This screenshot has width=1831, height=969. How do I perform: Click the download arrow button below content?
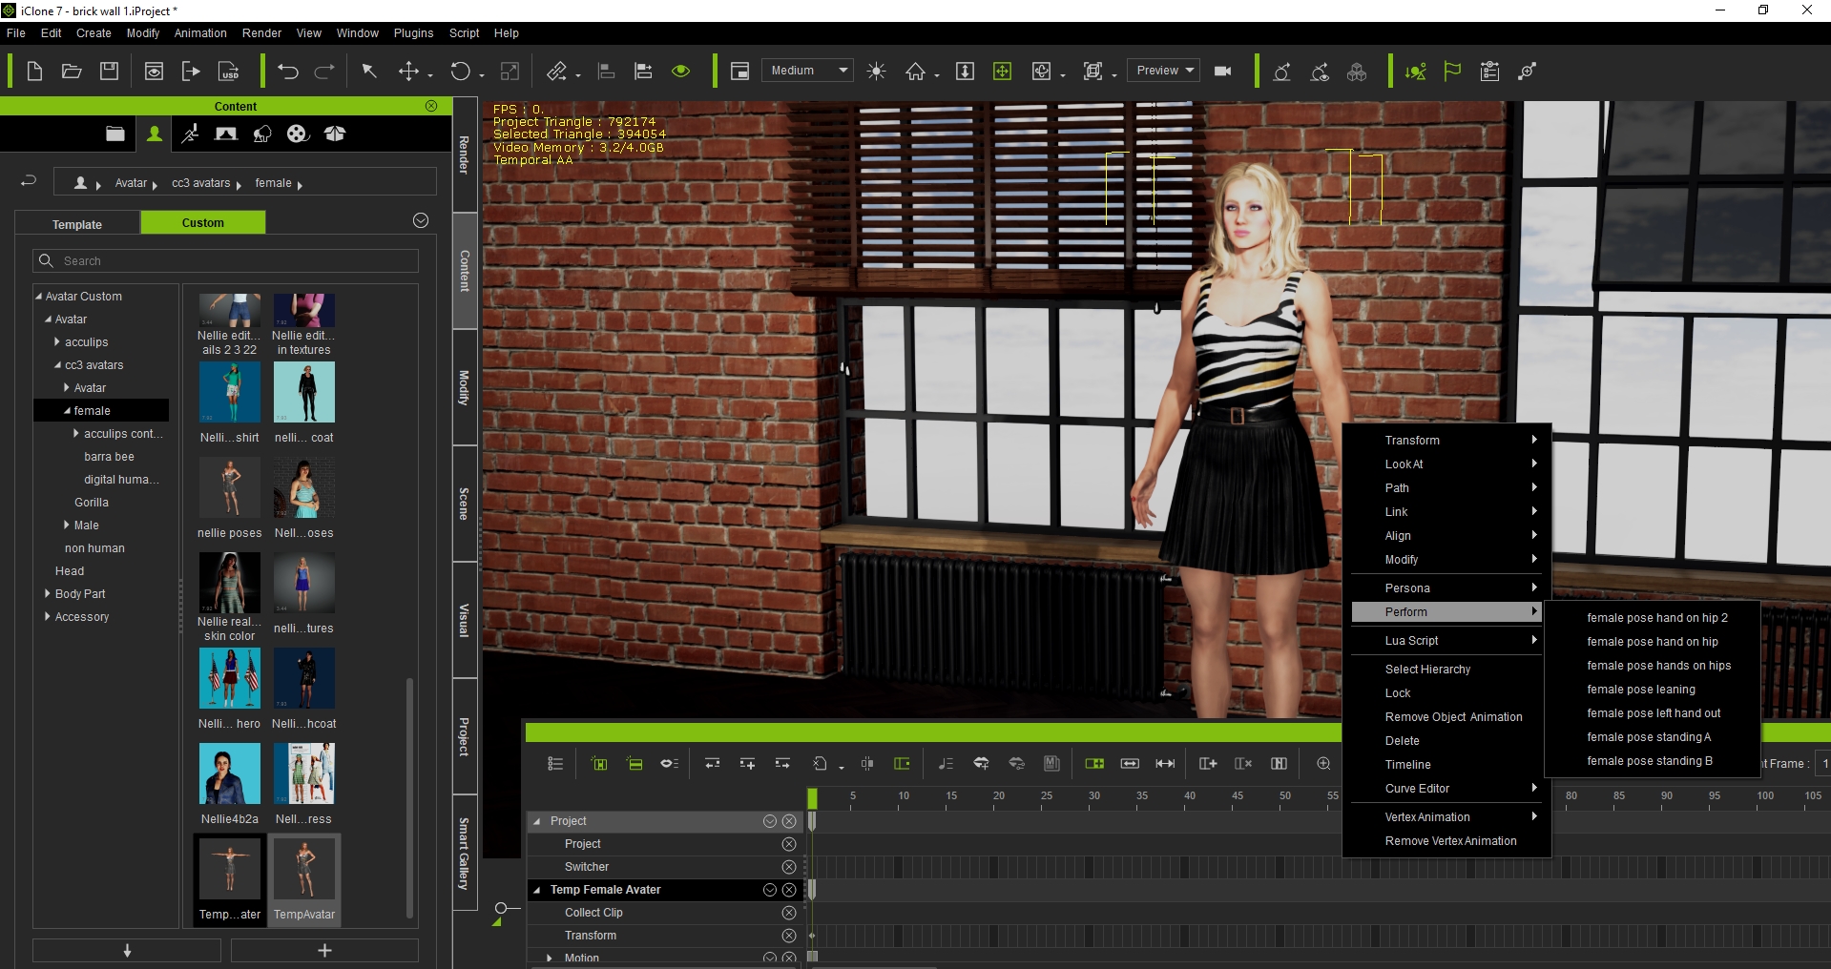click(127, 951)
